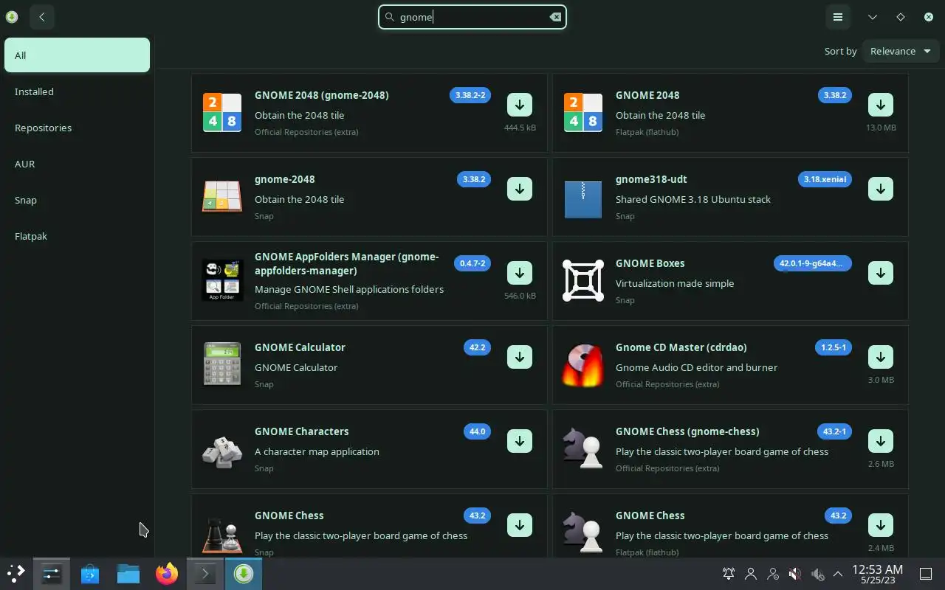The height and width of the screenshot is (590, 945).
Task: Install the GNOME Chess Flatpak package
Action: 881,525
